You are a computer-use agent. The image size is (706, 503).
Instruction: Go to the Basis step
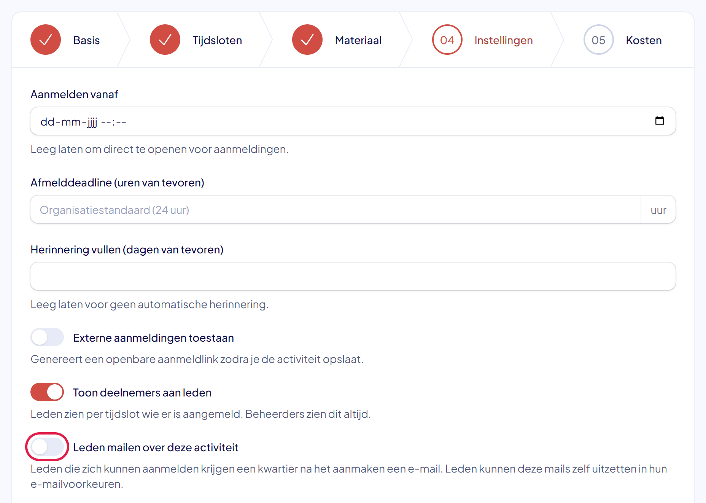tap(86, 40)
